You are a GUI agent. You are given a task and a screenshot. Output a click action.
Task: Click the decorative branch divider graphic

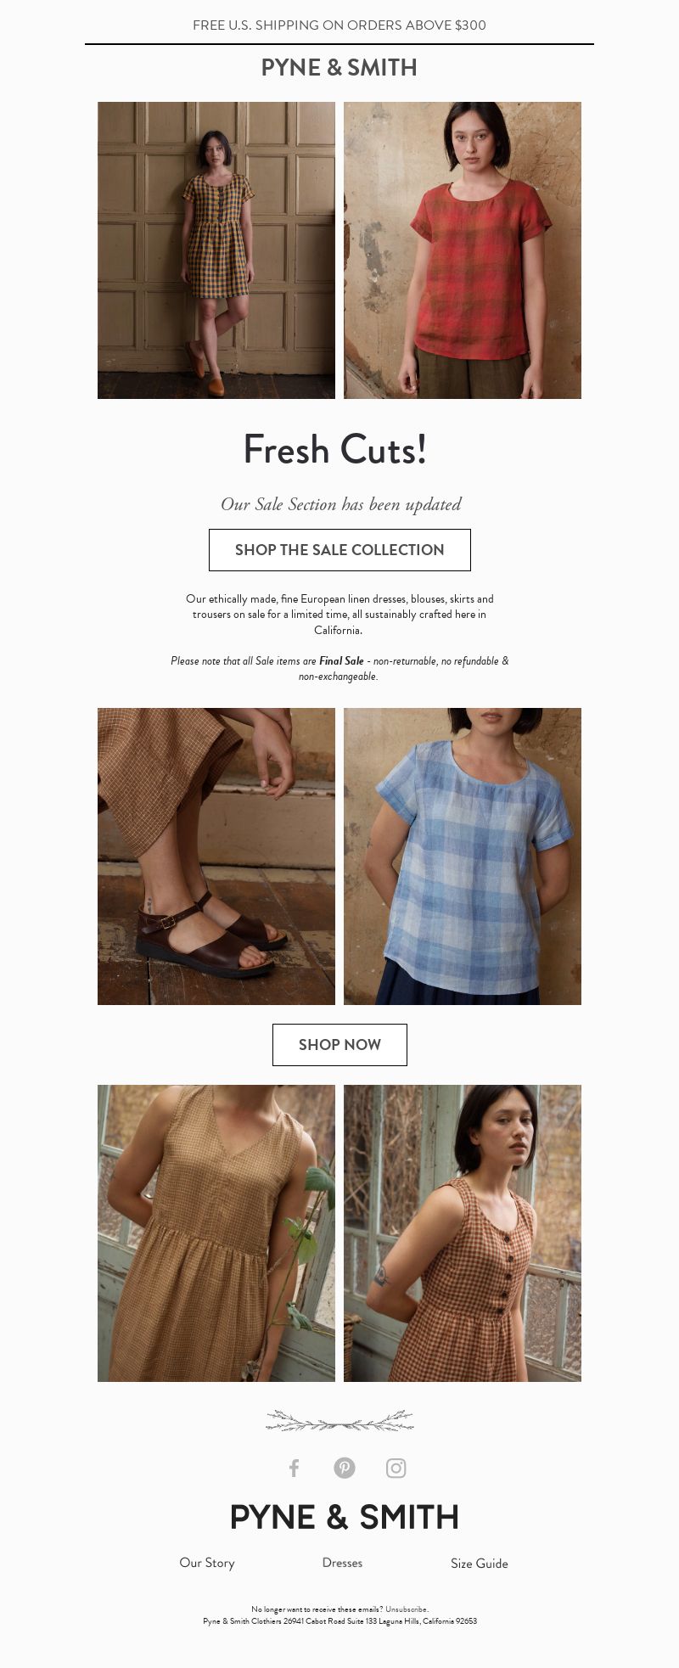click(x=339, y=1420)
